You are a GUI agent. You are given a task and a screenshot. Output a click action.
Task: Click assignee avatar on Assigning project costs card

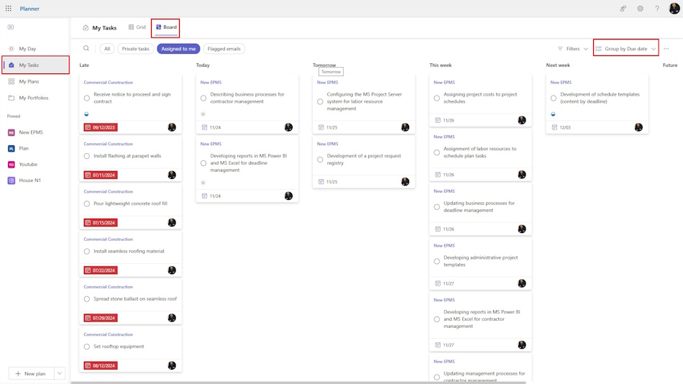pos(522,120)
